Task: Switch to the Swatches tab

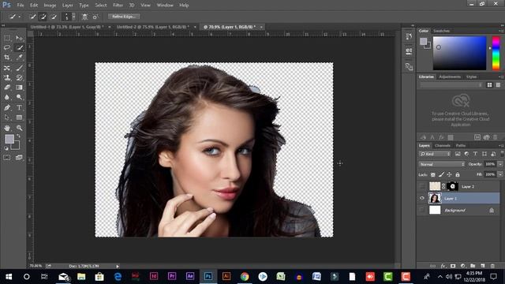Action: pos(441,31)
